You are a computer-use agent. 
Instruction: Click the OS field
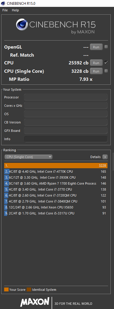[66, 114]
